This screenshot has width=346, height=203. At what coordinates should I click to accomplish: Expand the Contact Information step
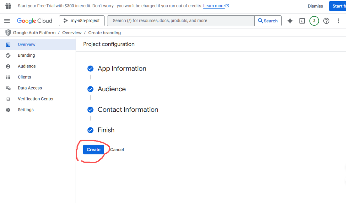128,110
